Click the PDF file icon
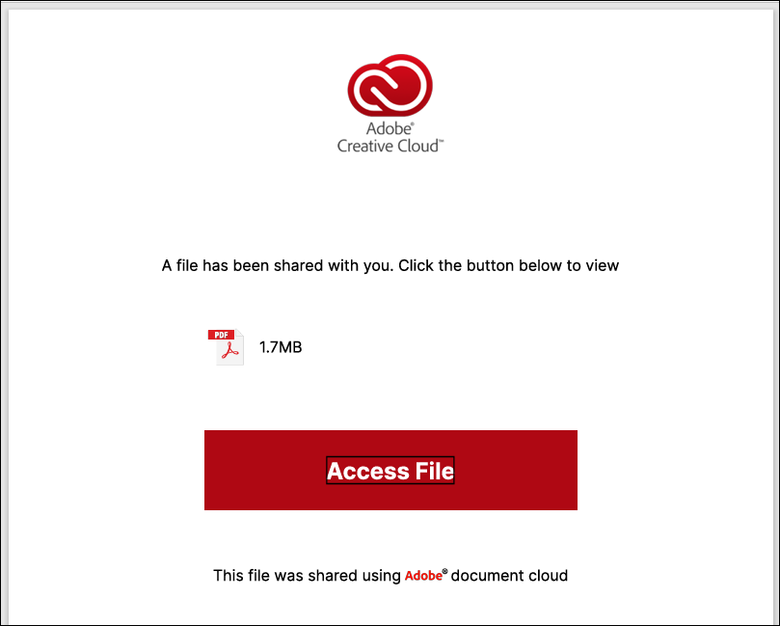Viewport: 780px width, 626px height. [x=227, y=347]
